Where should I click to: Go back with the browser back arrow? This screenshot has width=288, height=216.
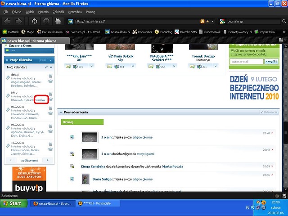tap(7, 22)
